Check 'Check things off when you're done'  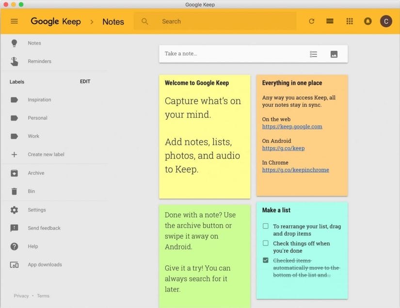[265, 243]
